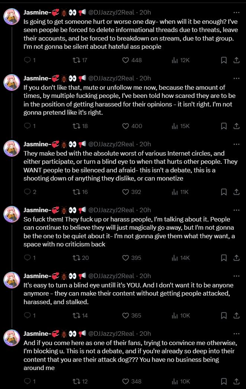Screen dimensions: 246x389
Task: Open more options on first tweet
Action: click(237, 12)
